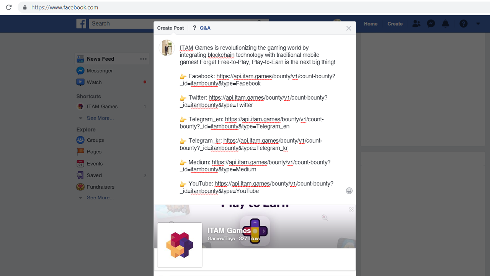Open Friend Requests icon in top bar
The image size is (490, 276).
(416, 23)
